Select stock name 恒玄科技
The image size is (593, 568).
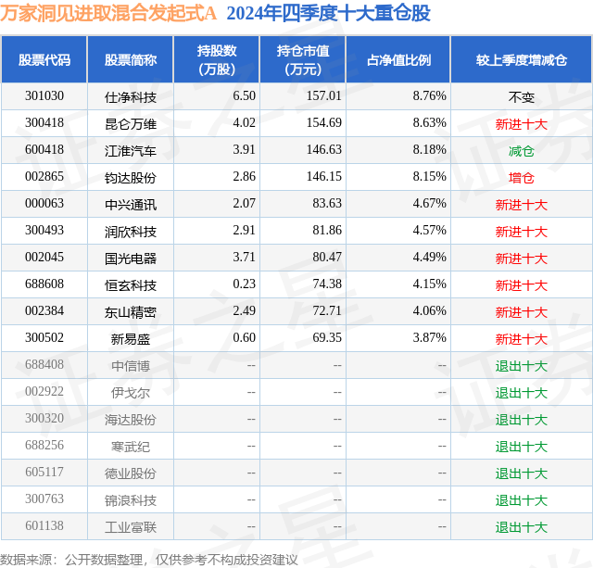click(x=131, y=285)
